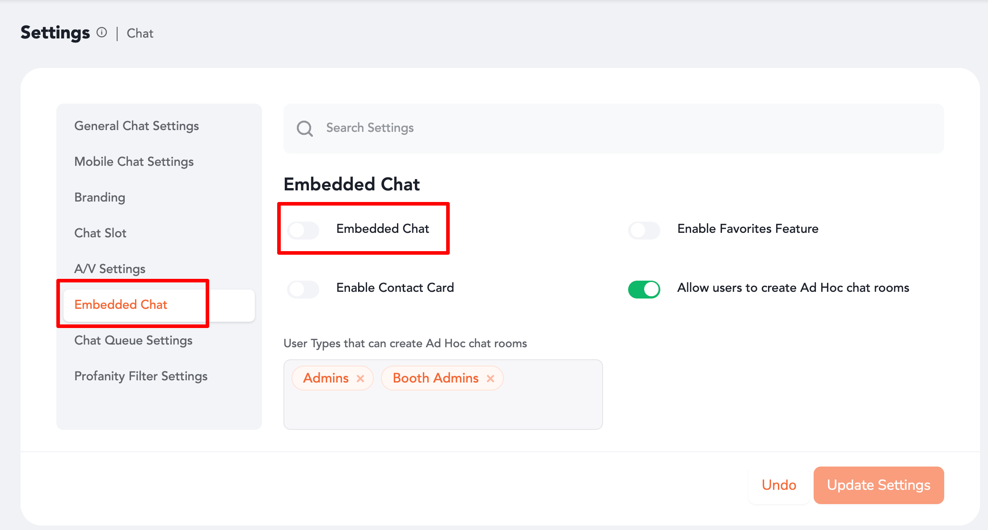Viewport: 988px width, 530px height.
Task: Open A/V Settings section
Action: 110,269
